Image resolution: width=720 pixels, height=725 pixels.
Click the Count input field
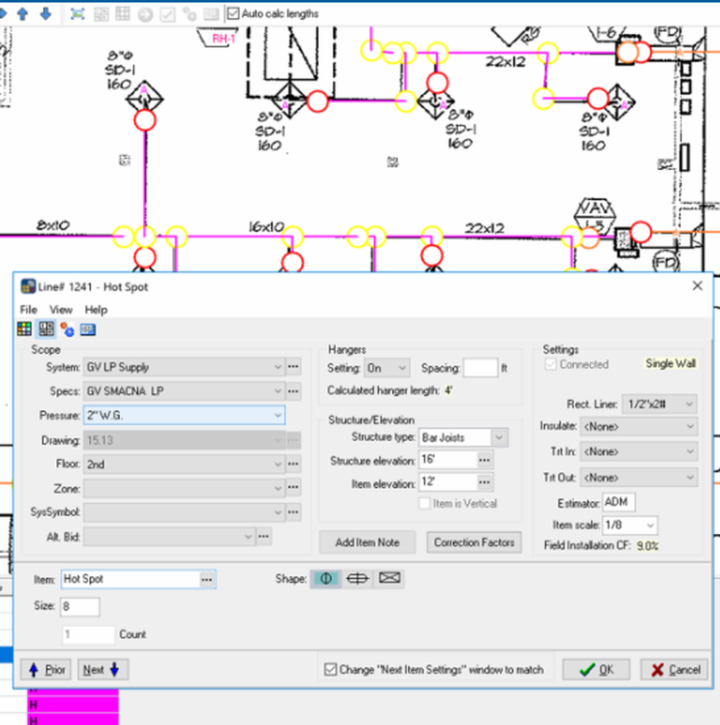click(89, 634)
